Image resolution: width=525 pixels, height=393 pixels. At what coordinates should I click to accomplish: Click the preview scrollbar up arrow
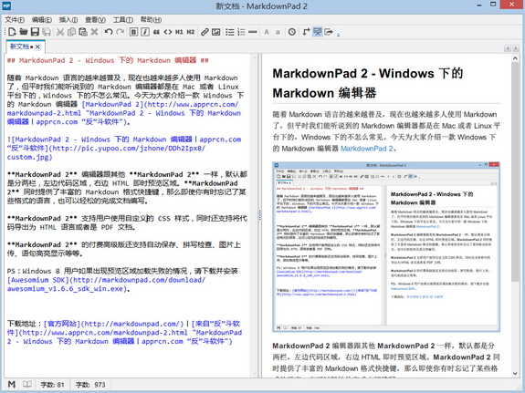point(515,58)
